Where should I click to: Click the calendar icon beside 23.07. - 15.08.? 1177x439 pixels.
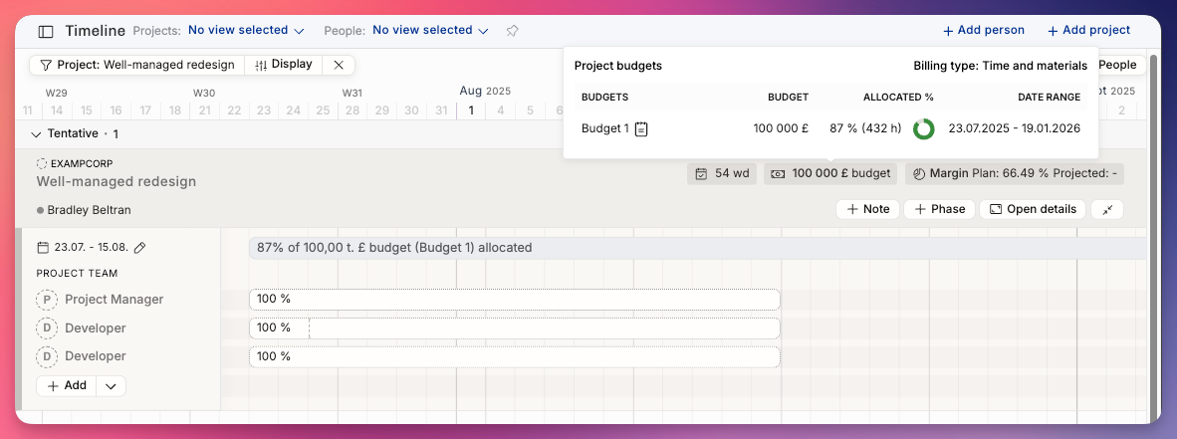click(43, 248)
